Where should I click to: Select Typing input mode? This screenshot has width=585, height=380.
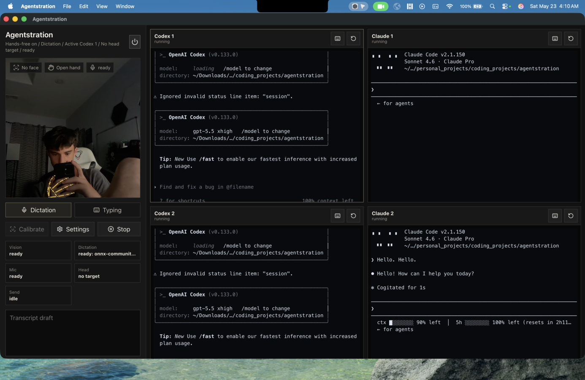click(x=107, y=210)
